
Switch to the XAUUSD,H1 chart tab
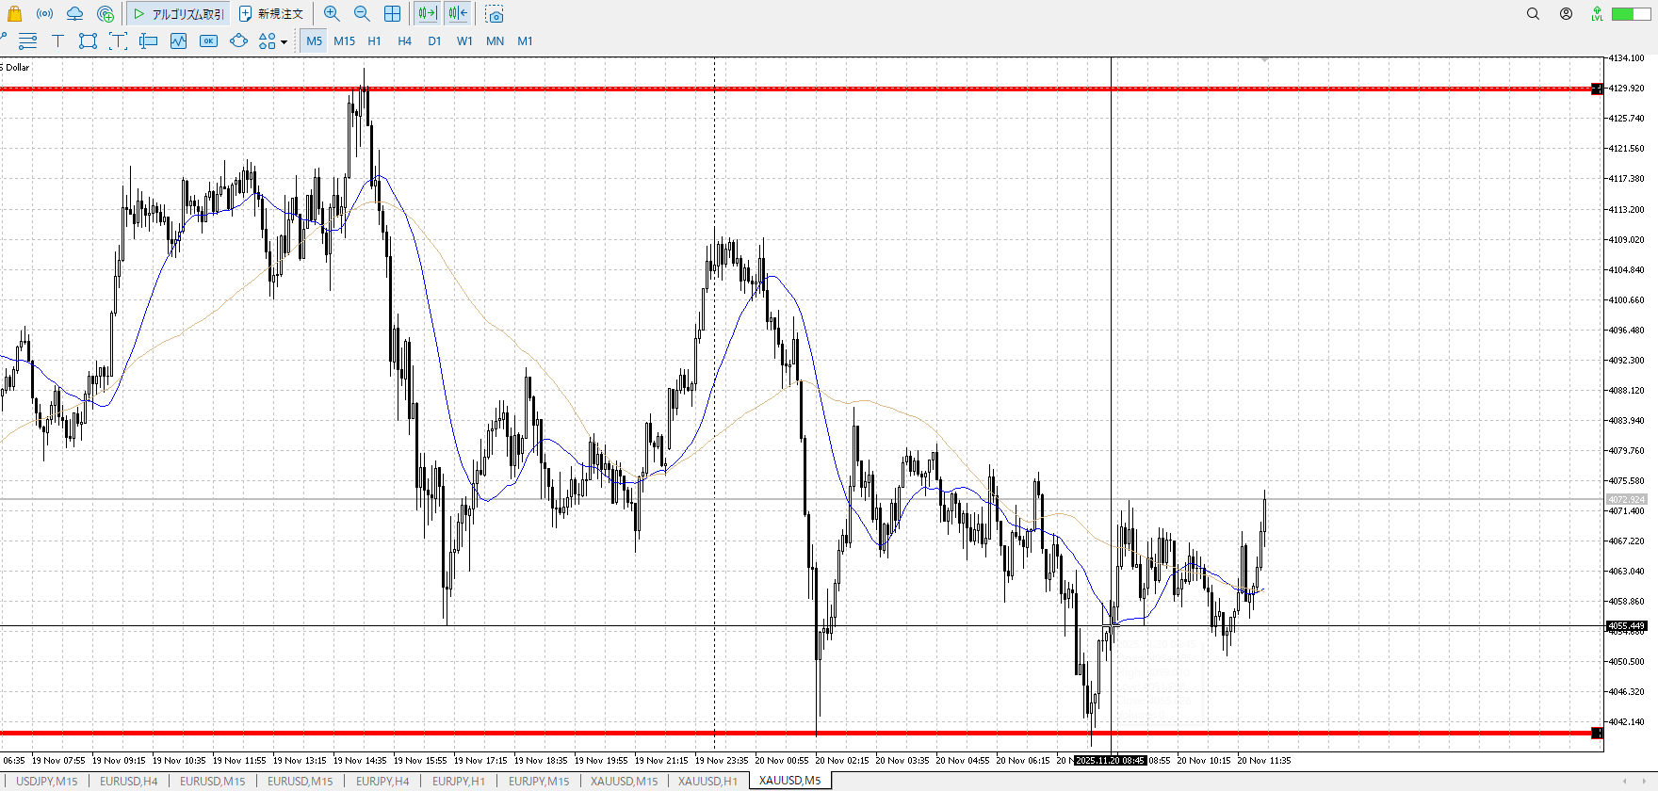707,781
